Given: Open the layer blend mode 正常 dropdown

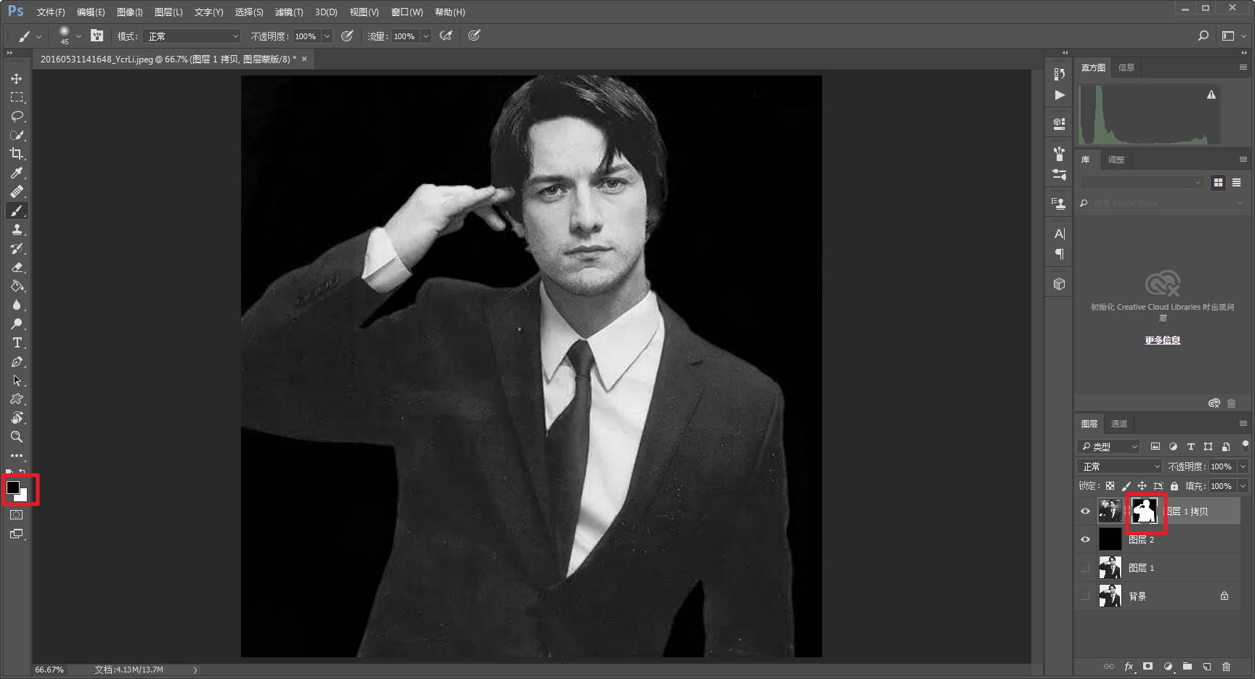Looking at the screenshot, I should 1119,466.
